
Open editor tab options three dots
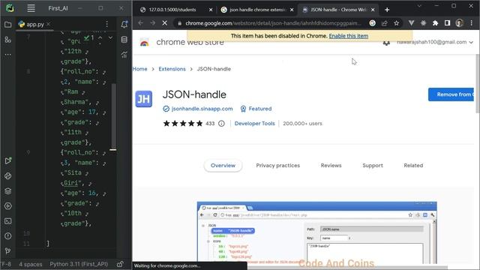tap(106, 24)
